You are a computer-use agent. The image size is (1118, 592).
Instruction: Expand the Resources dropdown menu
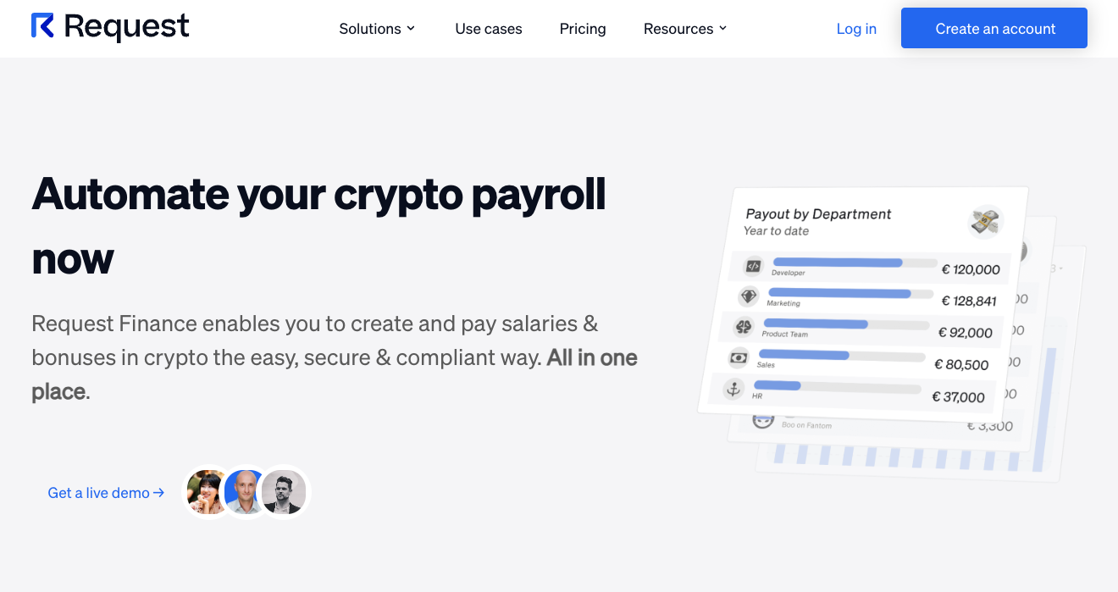tap(684, 28)
